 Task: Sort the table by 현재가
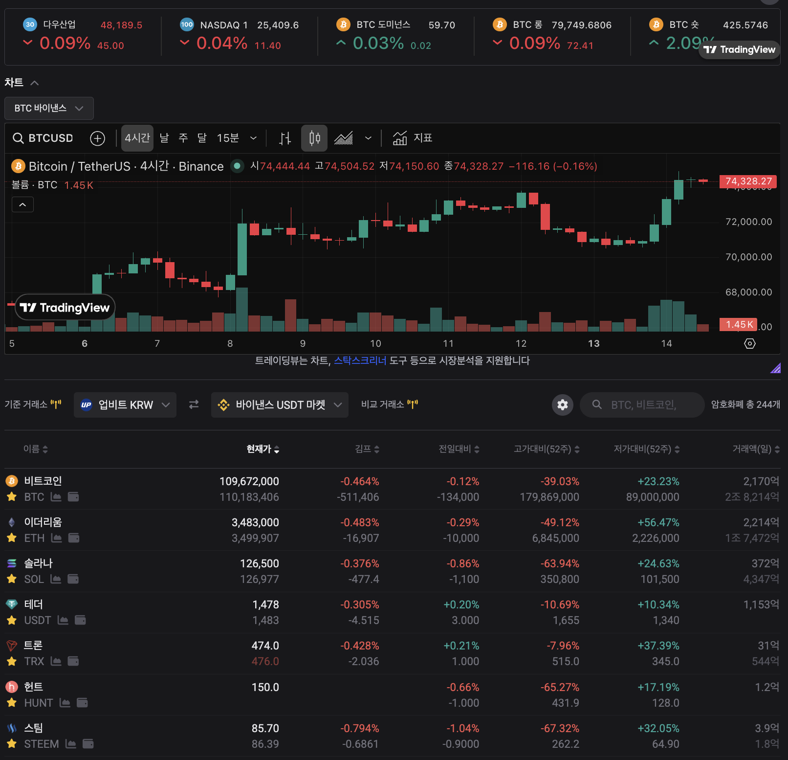tap(263, 449)
